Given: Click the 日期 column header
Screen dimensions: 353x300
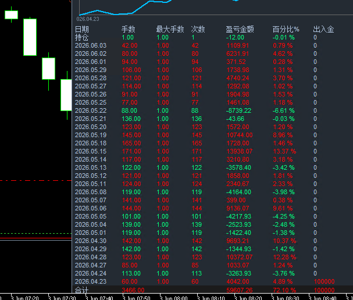Looking at the screenshot, I should click(82, 29).
